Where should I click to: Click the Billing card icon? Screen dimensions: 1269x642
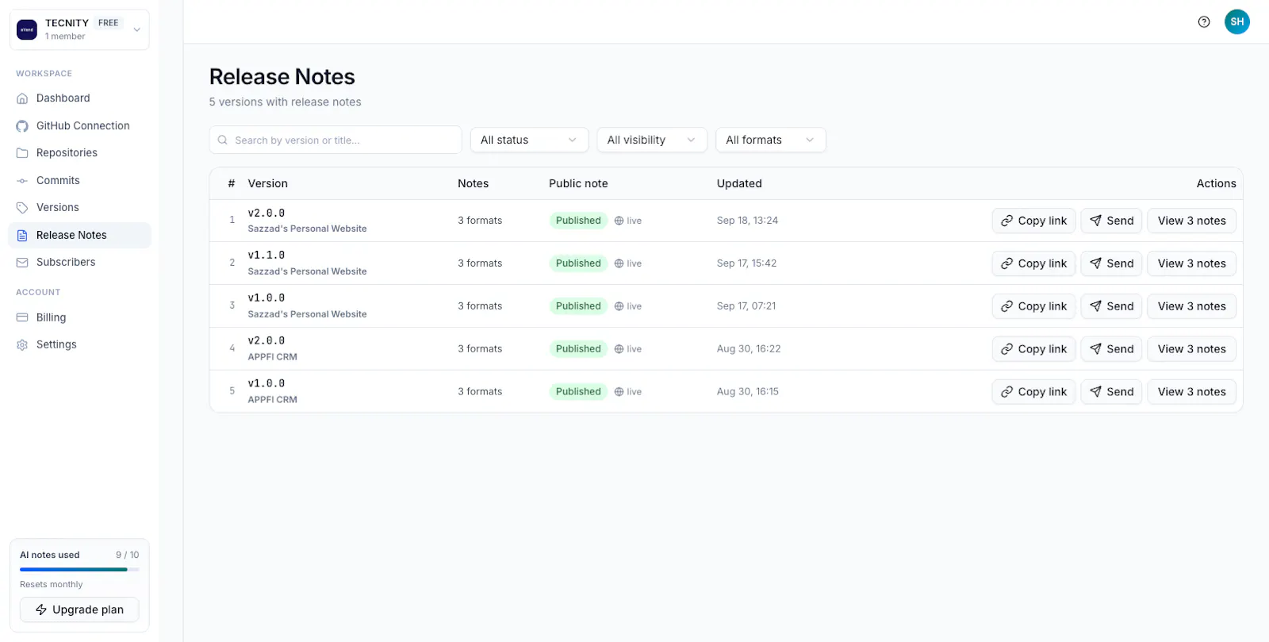pyautogui.click(x=22, y=317)
